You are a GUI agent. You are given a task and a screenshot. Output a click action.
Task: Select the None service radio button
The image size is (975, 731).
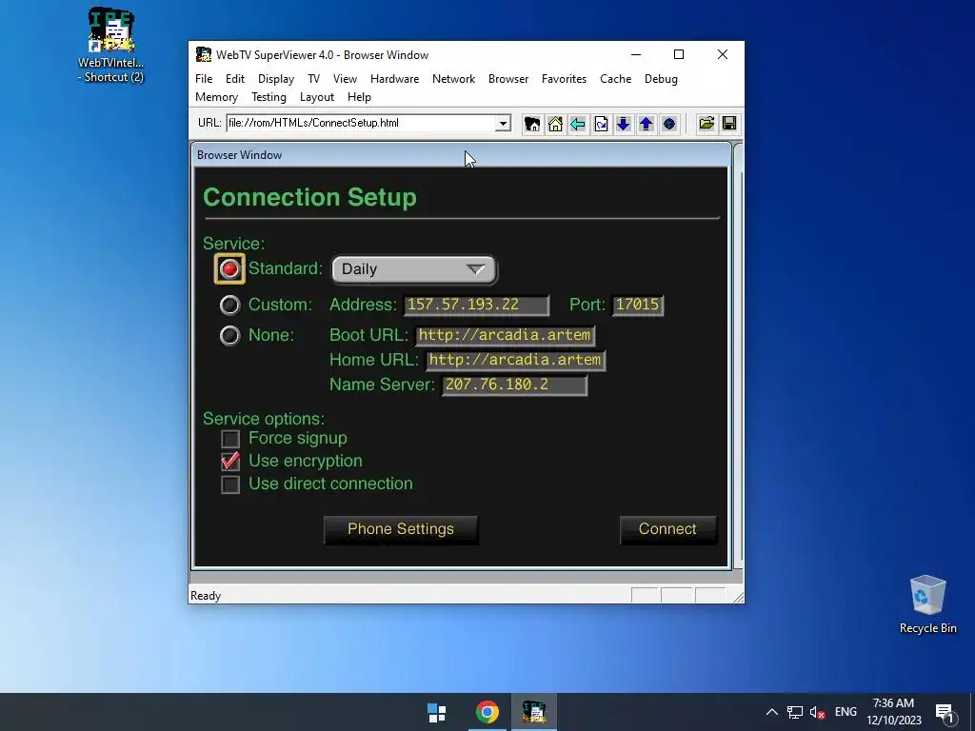coord(230,336)
